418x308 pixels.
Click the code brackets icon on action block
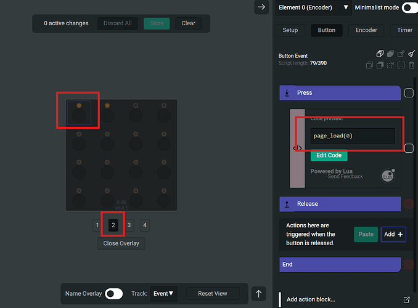(x=297, y=148)
